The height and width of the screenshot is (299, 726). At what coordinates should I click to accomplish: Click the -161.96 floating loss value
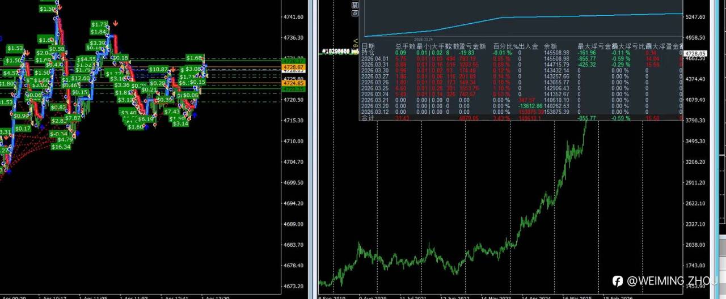point(587,52)
